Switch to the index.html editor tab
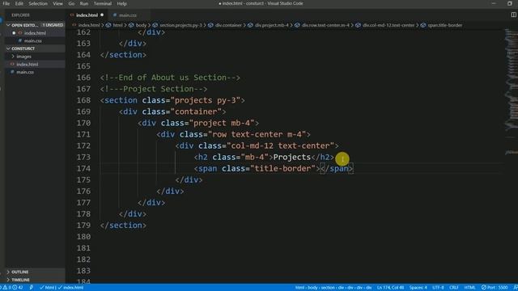Viewport: 518px width, 291px height. [87, 15]
